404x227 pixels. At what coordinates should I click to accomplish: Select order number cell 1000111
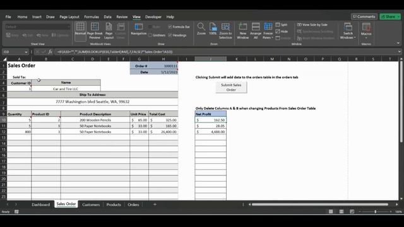[163, 66]
